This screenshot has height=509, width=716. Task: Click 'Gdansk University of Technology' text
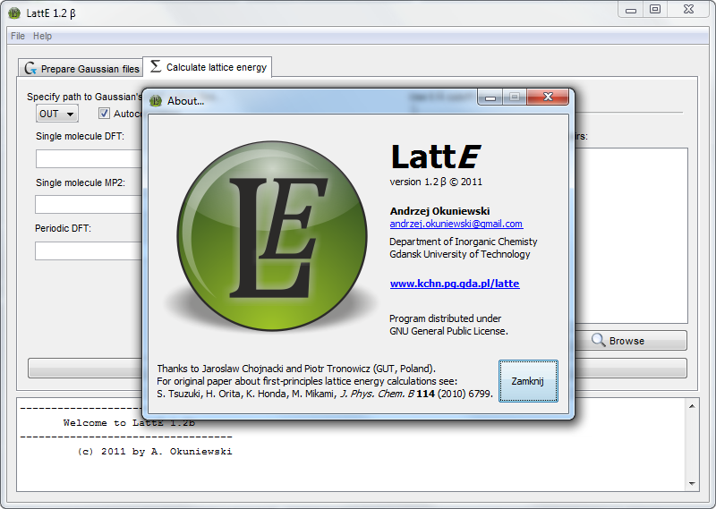tap(460, 254)
